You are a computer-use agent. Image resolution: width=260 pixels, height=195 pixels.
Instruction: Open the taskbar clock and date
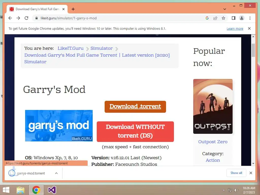point(249,190)
